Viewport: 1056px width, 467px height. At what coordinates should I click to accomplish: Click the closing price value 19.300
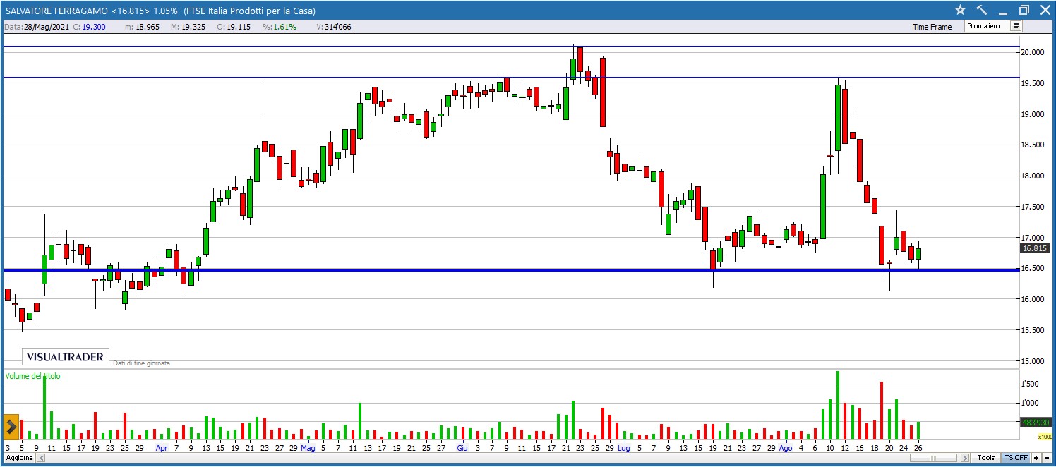94,27
